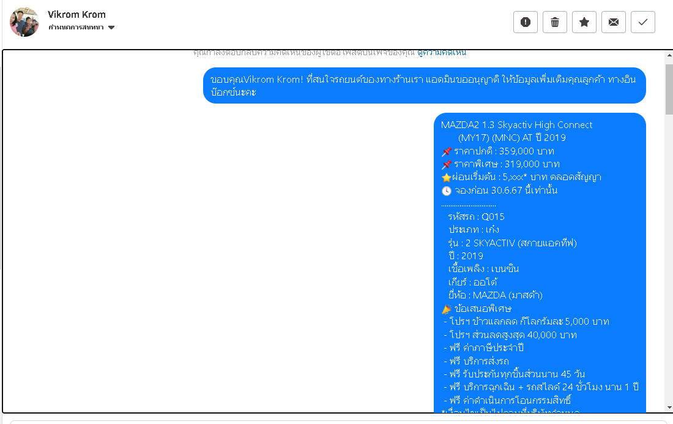Grab the chat scrollbar thumb

point(669,89)
